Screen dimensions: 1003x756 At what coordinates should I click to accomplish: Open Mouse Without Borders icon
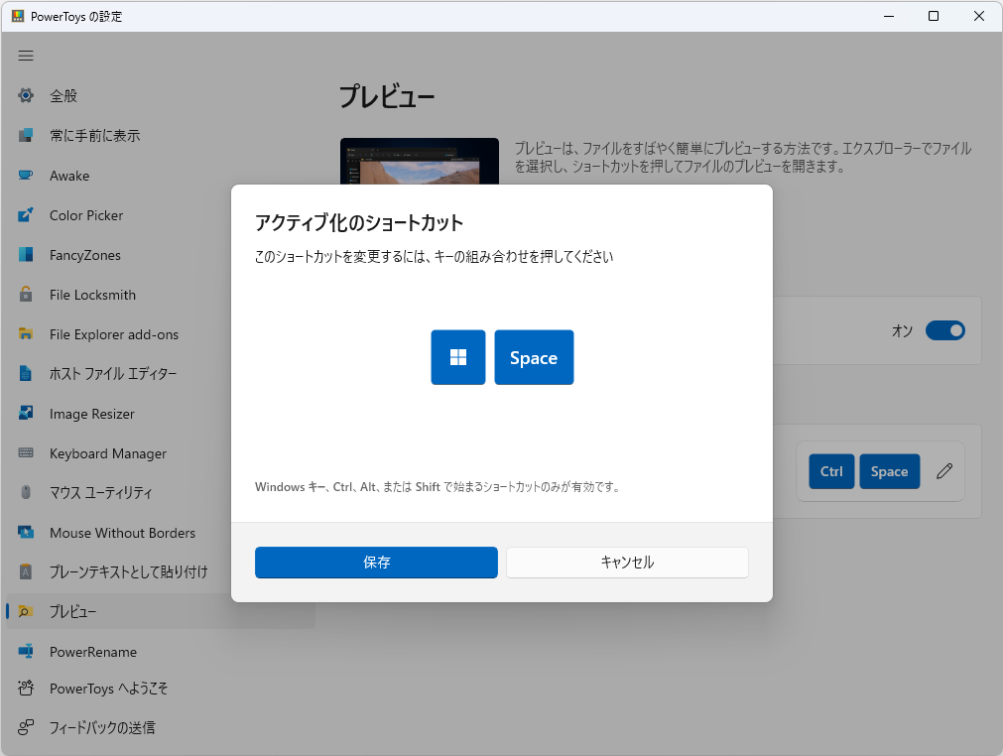(25, 533)
